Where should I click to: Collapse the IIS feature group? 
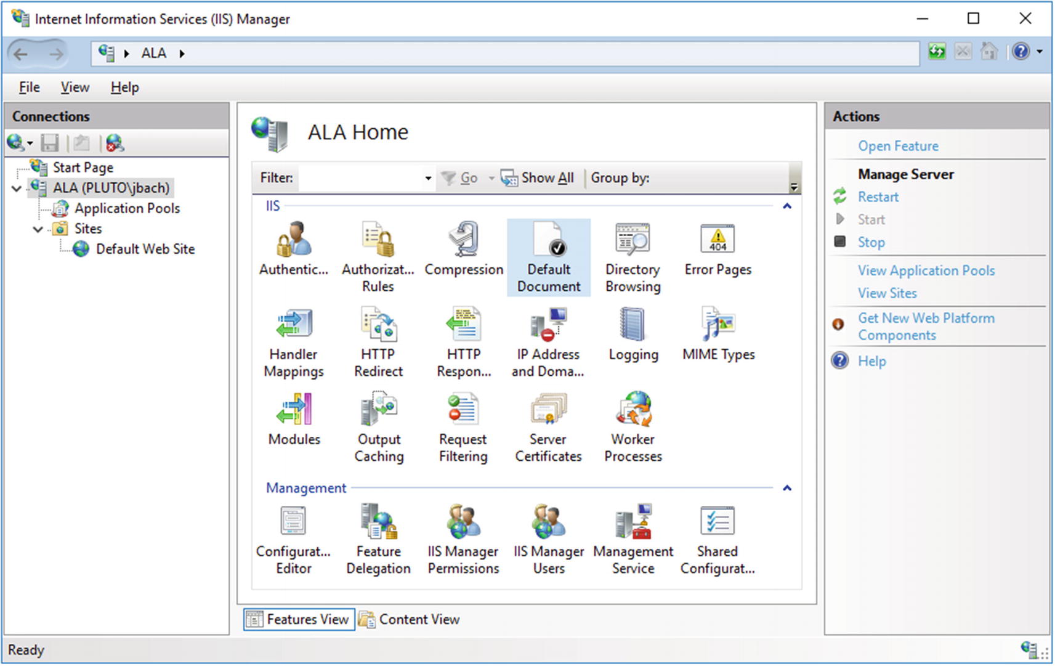[x=786, y=206]
